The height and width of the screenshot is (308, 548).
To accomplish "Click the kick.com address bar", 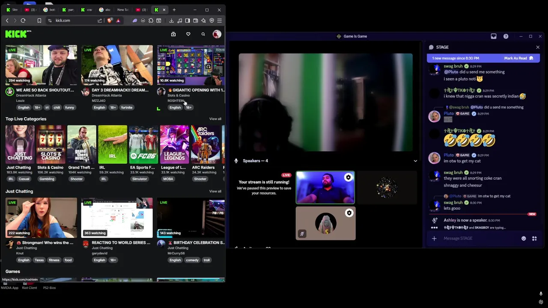I will coord(75,21).
